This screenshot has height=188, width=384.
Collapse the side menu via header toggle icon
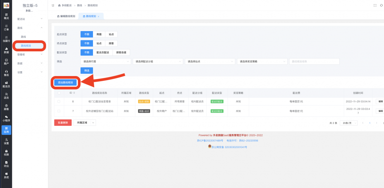point(53,5)
